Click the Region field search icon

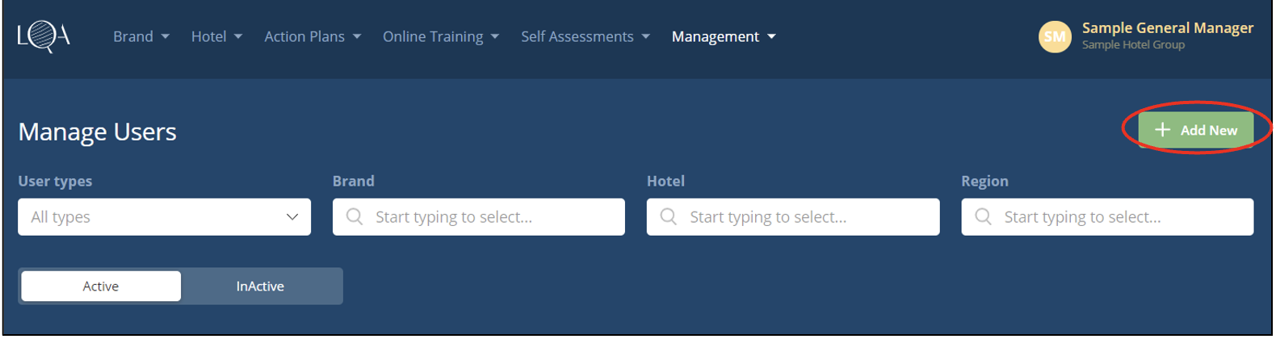[983, 217]
